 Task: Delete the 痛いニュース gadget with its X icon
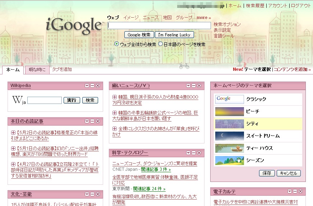pos(199,86)
